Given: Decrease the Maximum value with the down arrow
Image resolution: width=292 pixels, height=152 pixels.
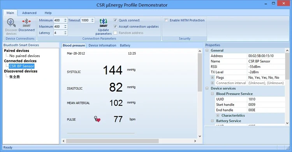Looking at the screenshot, I should click(x=65, y=28).
